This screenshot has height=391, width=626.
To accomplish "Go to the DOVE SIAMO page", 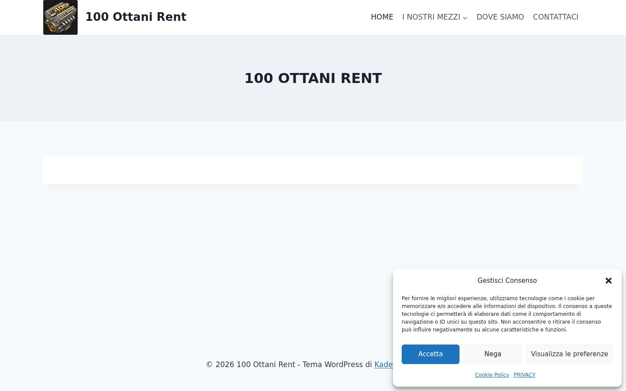I will pyautogui.click(x=500, y=17).
